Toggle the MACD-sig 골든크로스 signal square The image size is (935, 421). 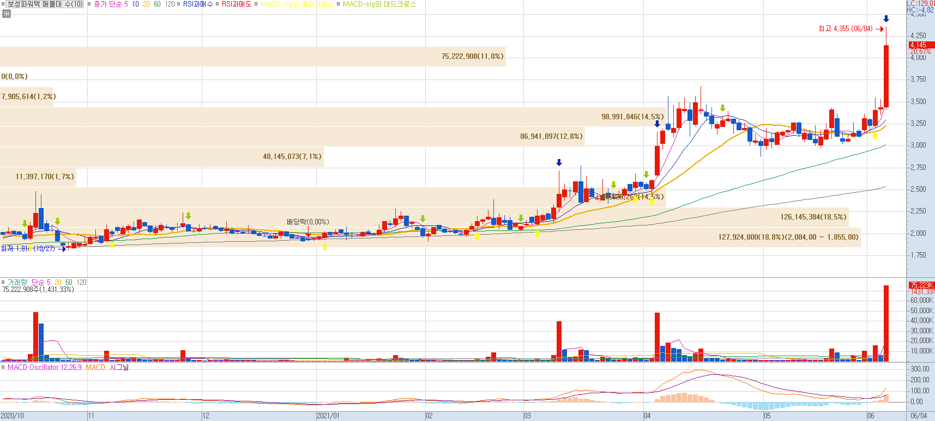(256, 4)
